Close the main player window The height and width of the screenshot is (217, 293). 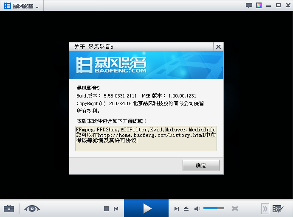coord(288,6)
